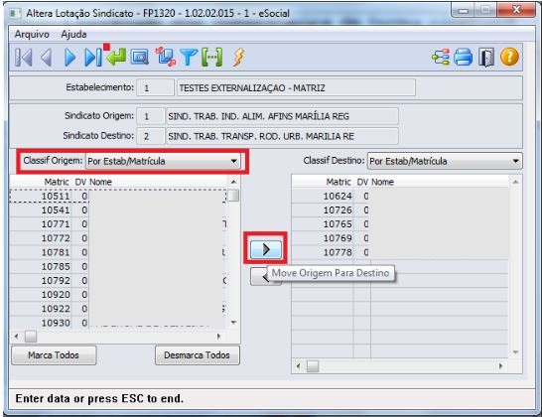Viewport: 542px width, 417px height.
Task: Open the Arquivo menu
Action: pyautogui.click(x=32, y=34)
